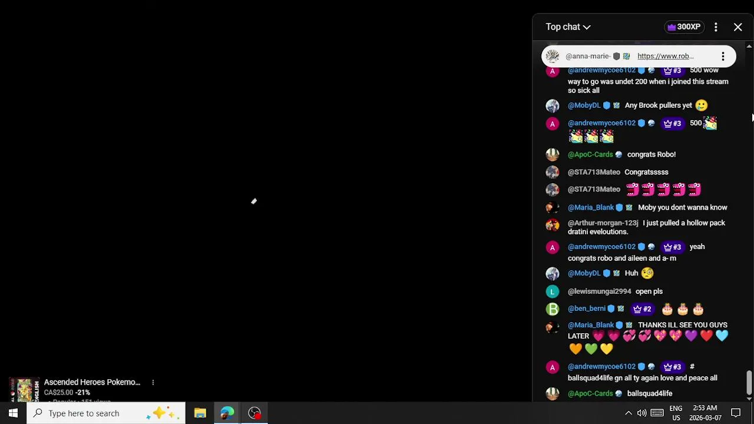Select the 'open pls' chat message text
The image size is (754, 424).
(649, 291)
